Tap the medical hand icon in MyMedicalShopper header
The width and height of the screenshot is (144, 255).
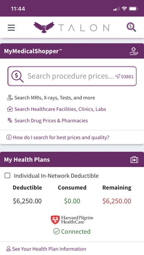click(x=134, y=51)
